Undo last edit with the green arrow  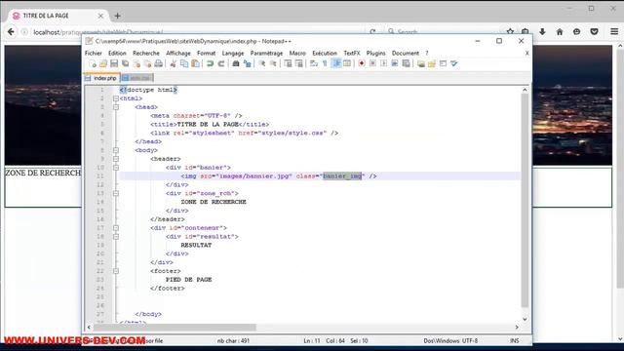211,63
